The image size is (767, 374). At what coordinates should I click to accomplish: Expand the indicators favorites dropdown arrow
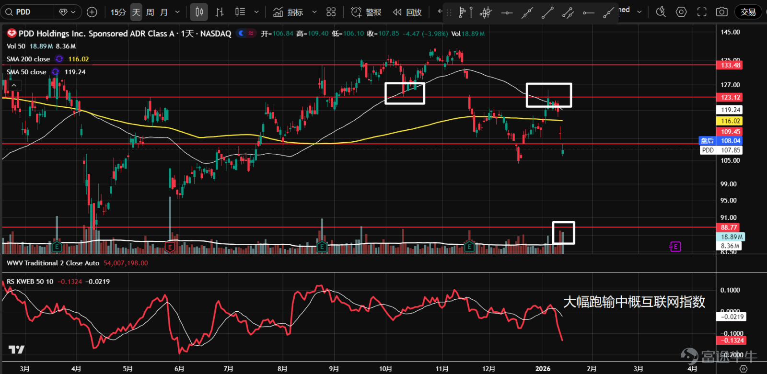tap(314, 12)
